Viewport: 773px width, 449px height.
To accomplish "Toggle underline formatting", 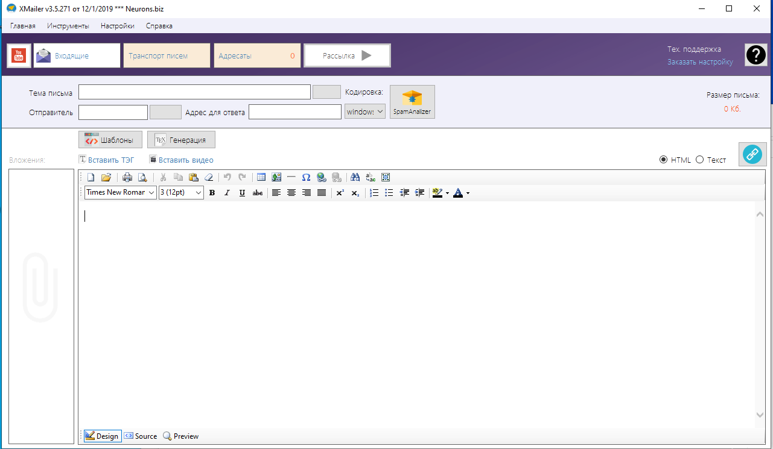I will pyautogui.click(x=242, y=193).
